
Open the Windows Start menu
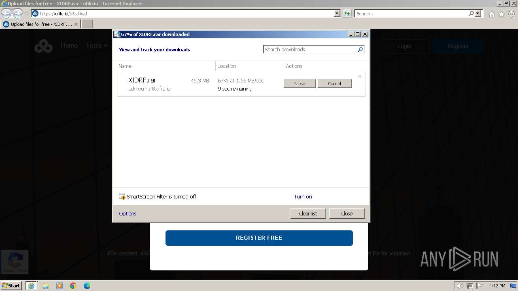coord(11,285)
